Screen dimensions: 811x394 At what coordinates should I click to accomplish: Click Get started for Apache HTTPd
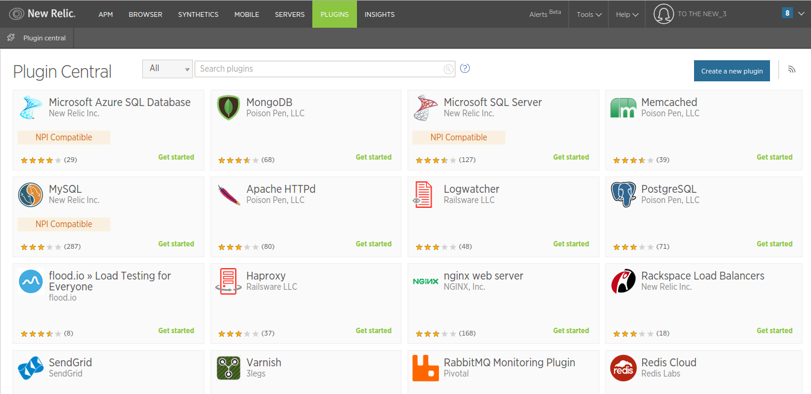pos(373,244)
